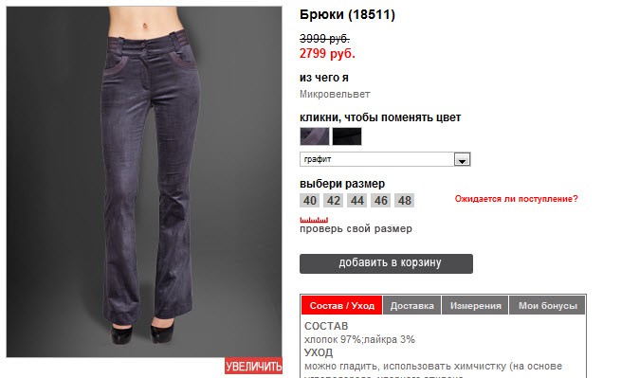
Task: Select size 44
Action: [x=357, y=200]
